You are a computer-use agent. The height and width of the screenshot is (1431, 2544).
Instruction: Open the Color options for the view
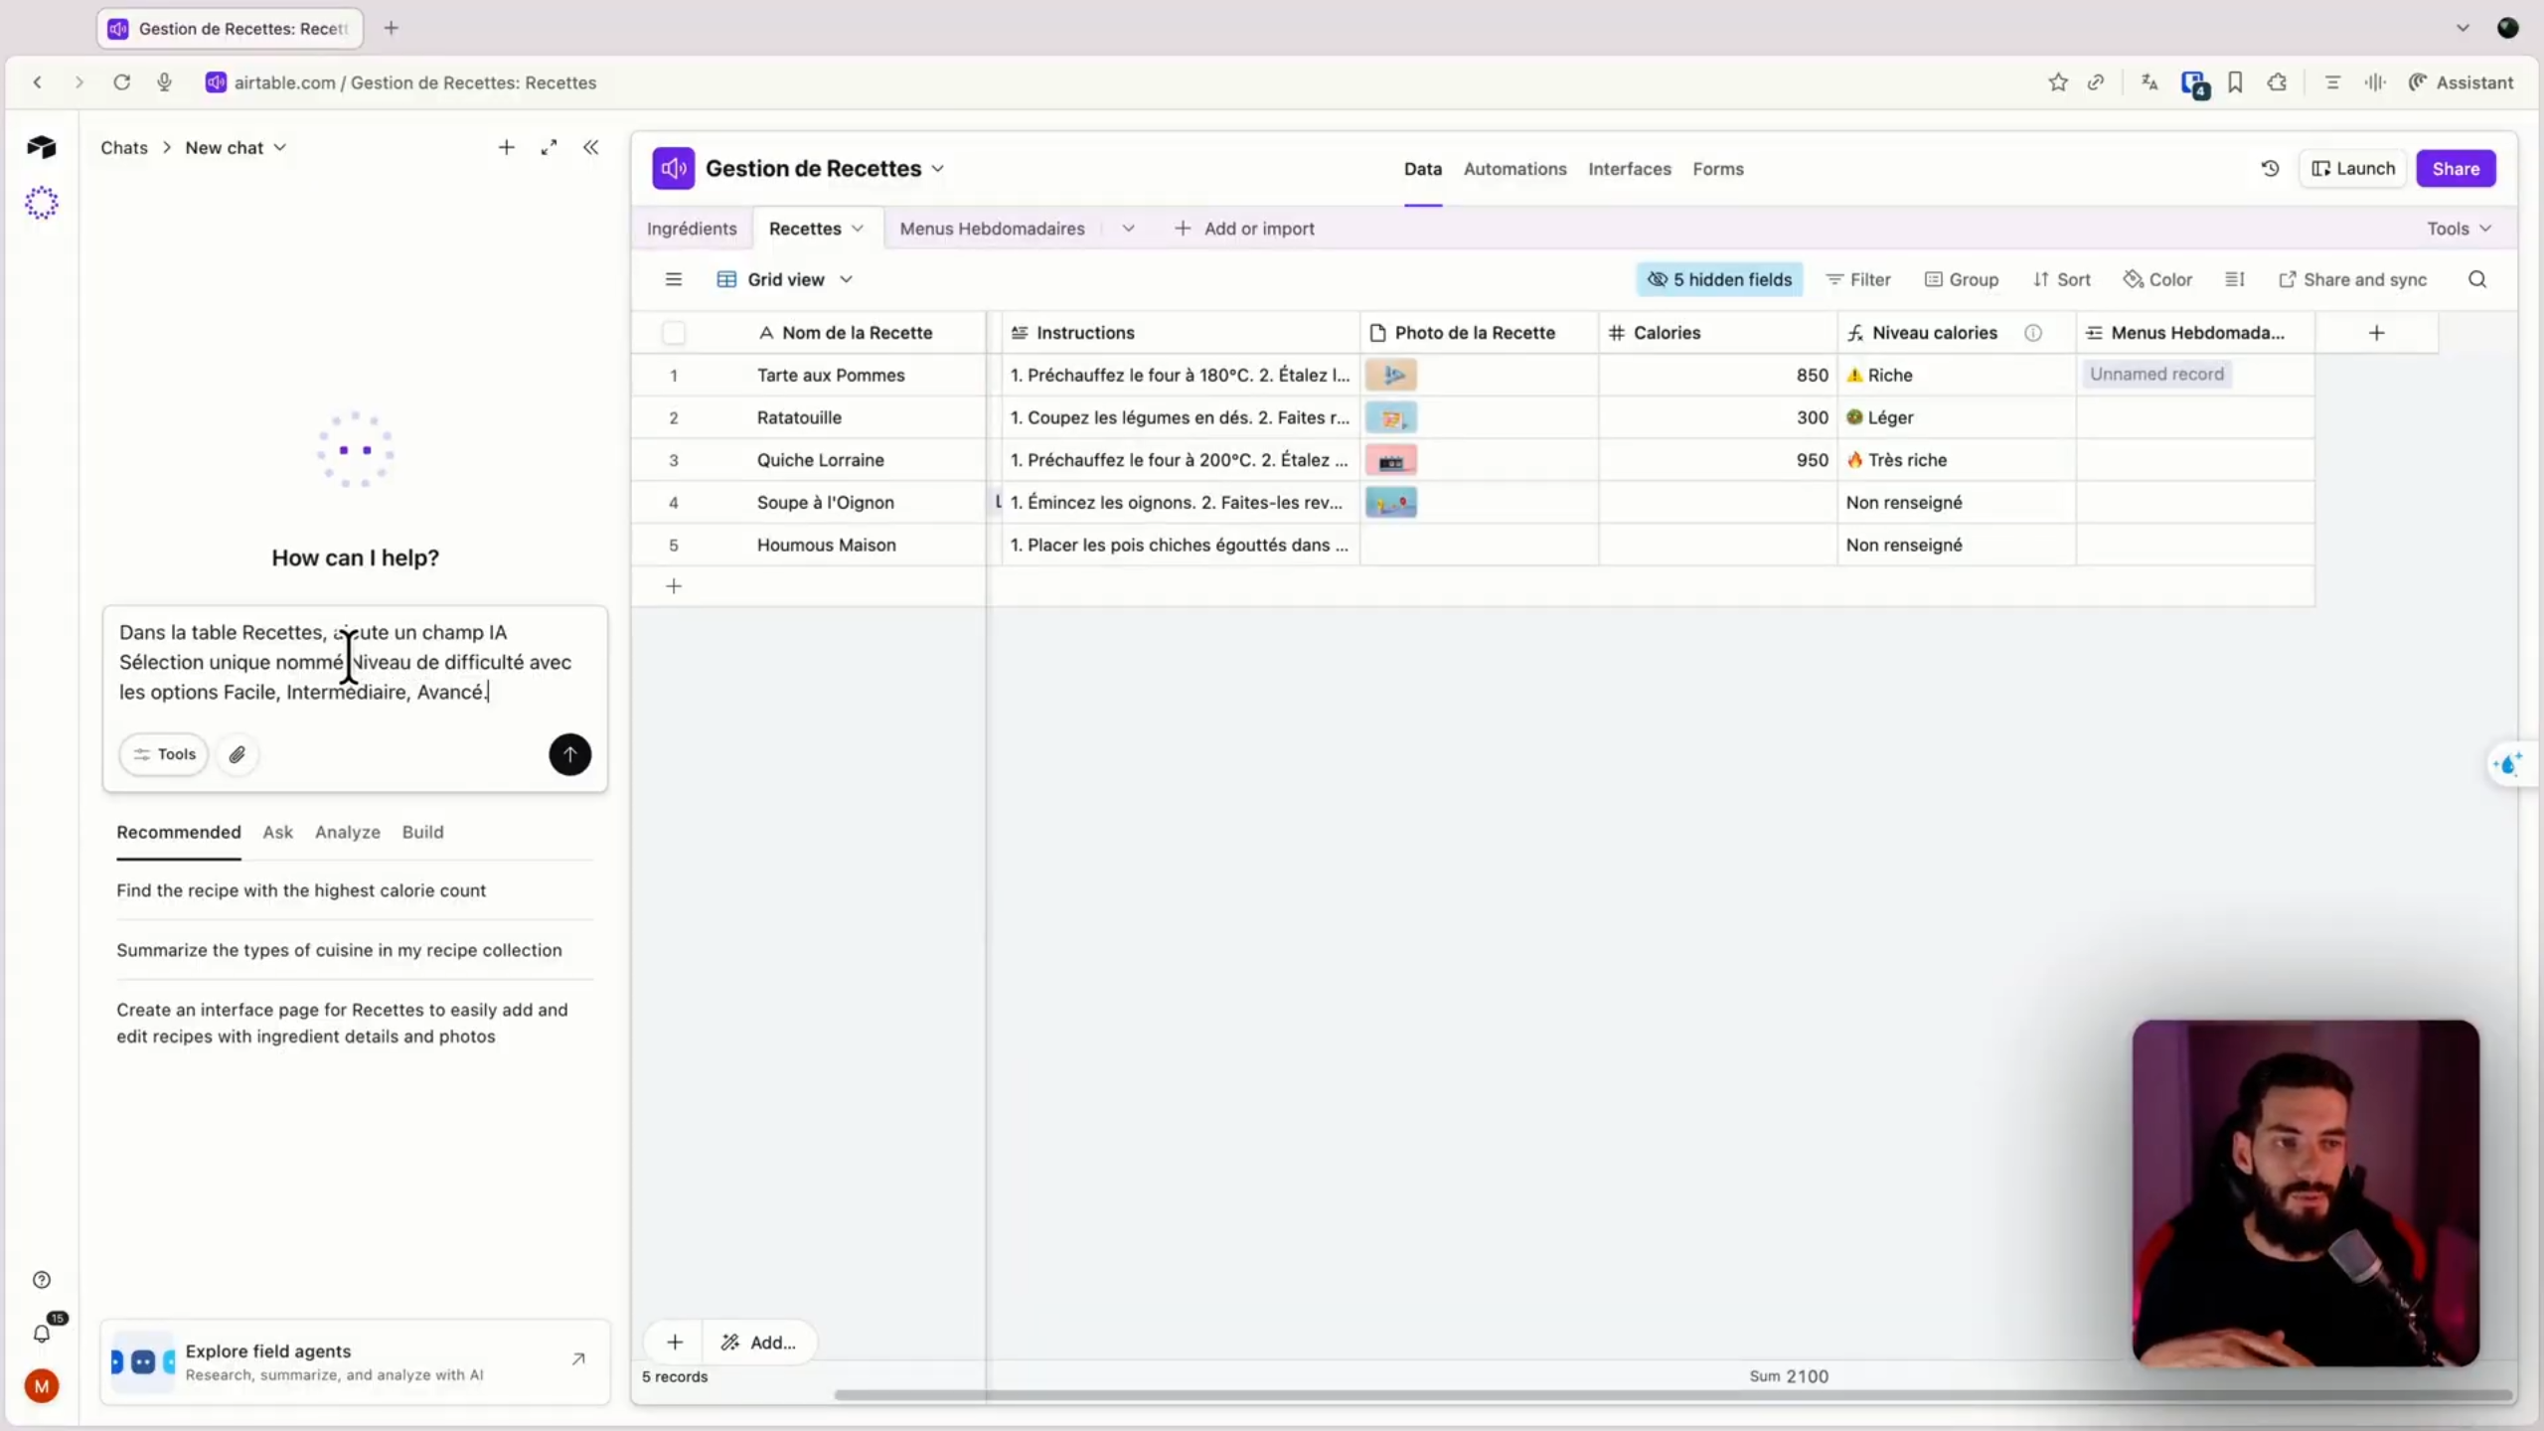coord(2157,279)
